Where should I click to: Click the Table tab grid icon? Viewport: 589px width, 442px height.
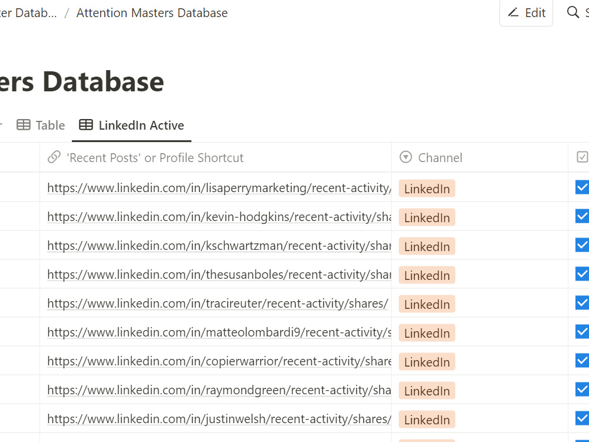pos(24,125)
